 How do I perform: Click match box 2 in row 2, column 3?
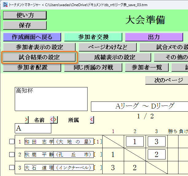point(157,154)
